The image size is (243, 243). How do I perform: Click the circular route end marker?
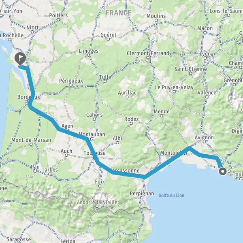point(223,171)
